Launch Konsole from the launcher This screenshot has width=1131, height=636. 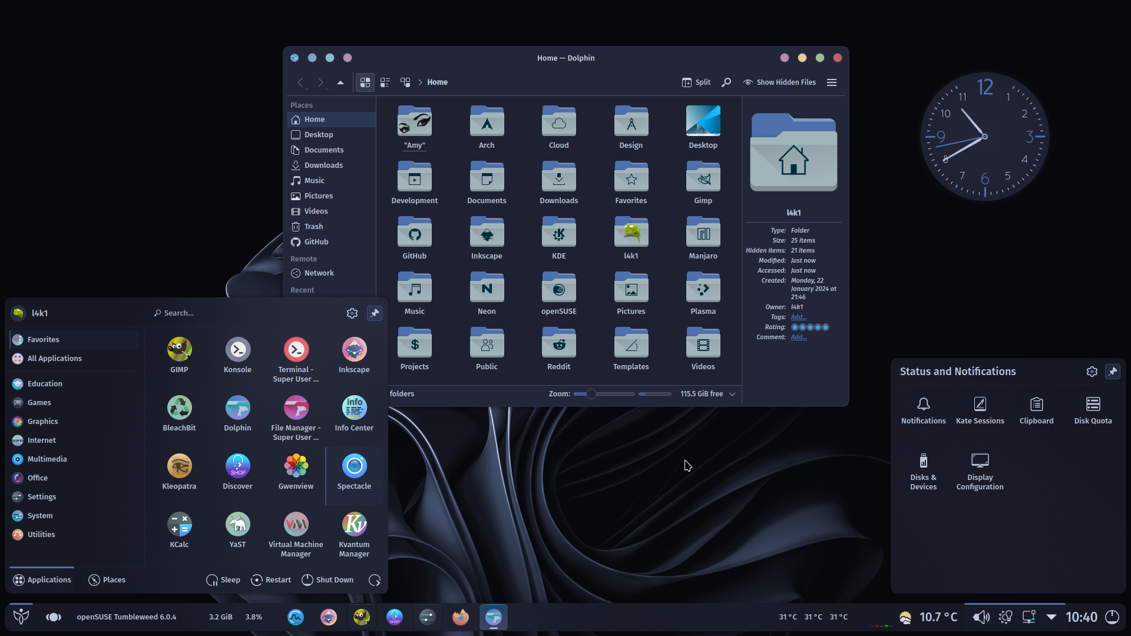tap(237, 355)
